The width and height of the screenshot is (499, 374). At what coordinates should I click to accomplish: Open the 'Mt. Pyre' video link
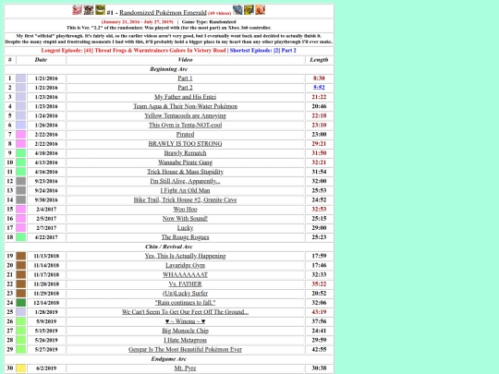(x=185, y=368)
